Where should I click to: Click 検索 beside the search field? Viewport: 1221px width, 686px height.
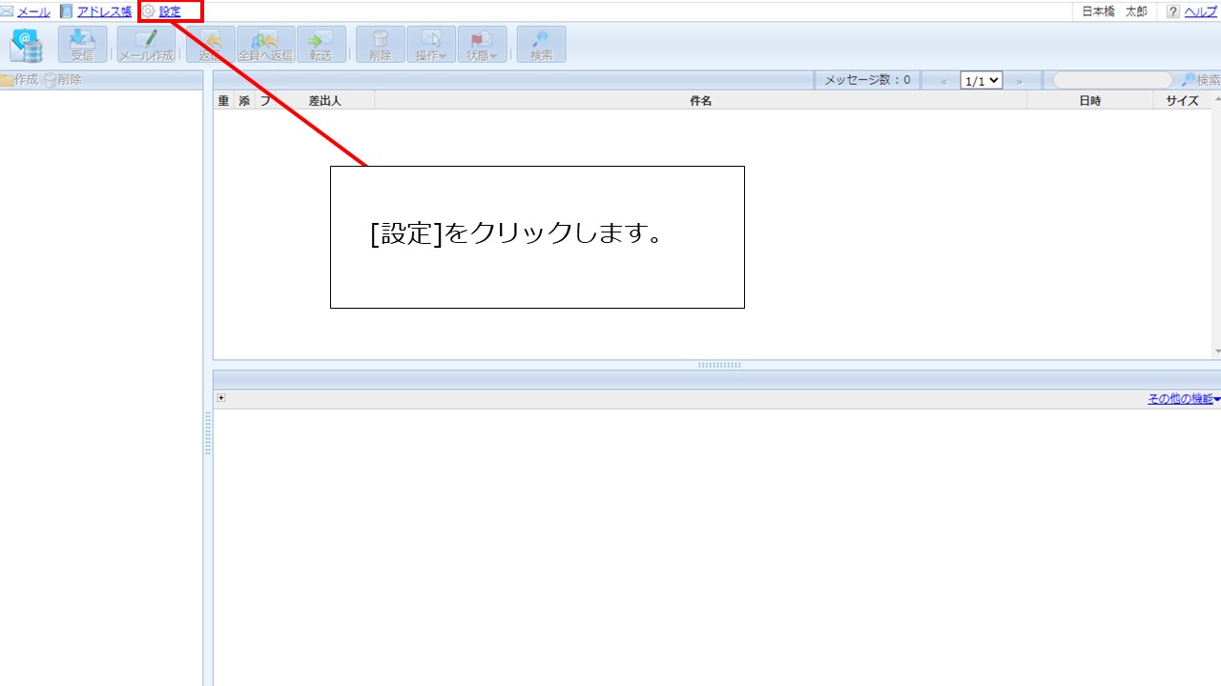pos(1201,81)
